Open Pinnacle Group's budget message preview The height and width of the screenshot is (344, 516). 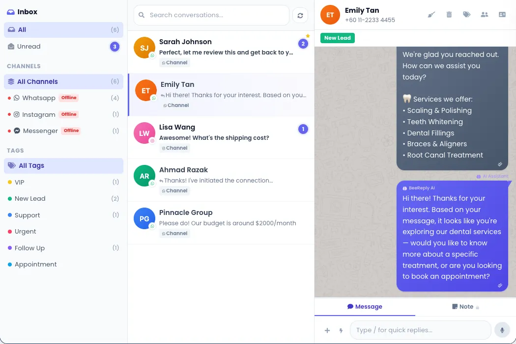pyautogui.click(x=228, y=223)
